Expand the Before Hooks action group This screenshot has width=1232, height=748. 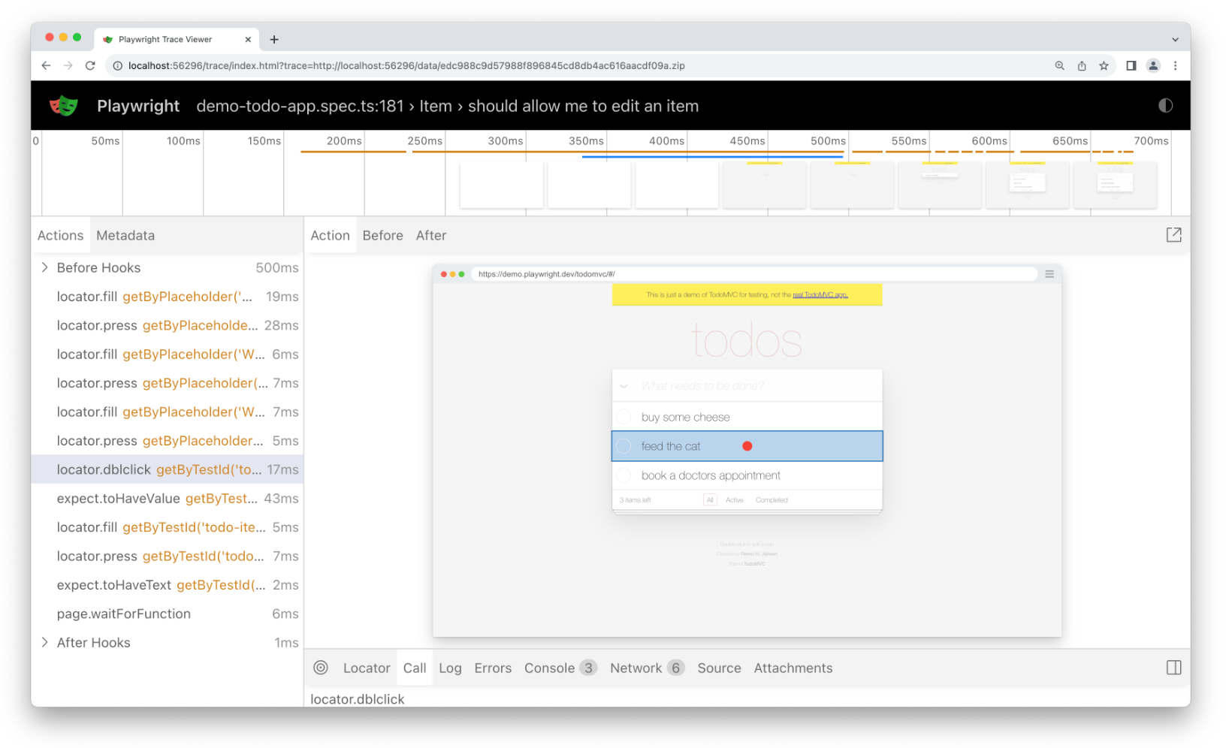click(44, 267)
